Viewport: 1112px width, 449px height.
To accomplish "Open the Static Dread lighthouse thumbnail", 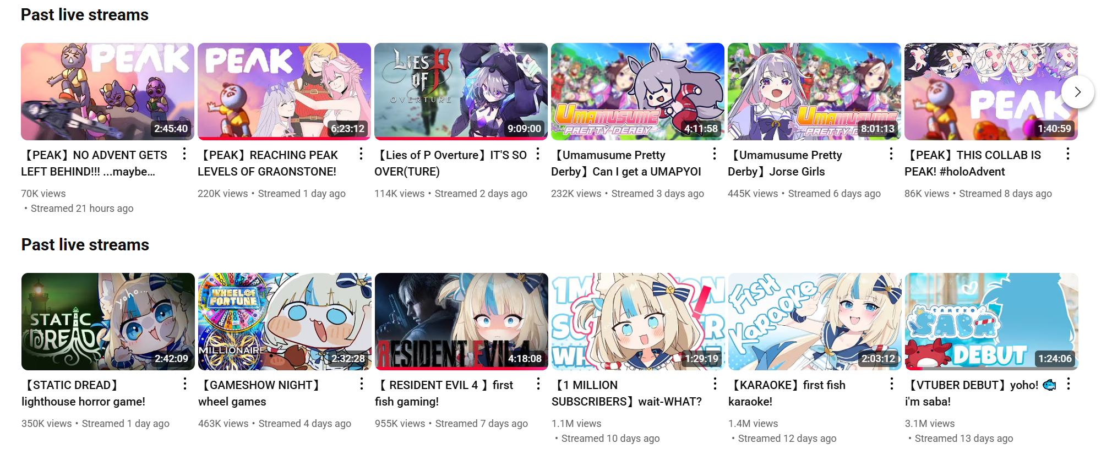I will tap(108, 321).
